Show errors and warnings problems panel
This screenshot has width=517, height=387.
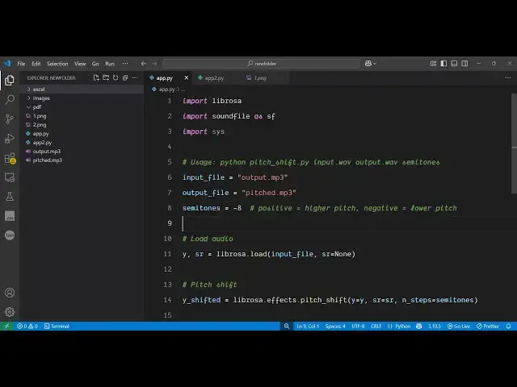click(x=27, y=326)
